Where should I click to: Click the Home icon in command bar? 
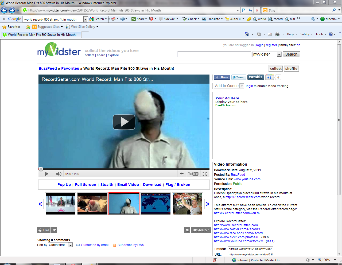[247, 34]
